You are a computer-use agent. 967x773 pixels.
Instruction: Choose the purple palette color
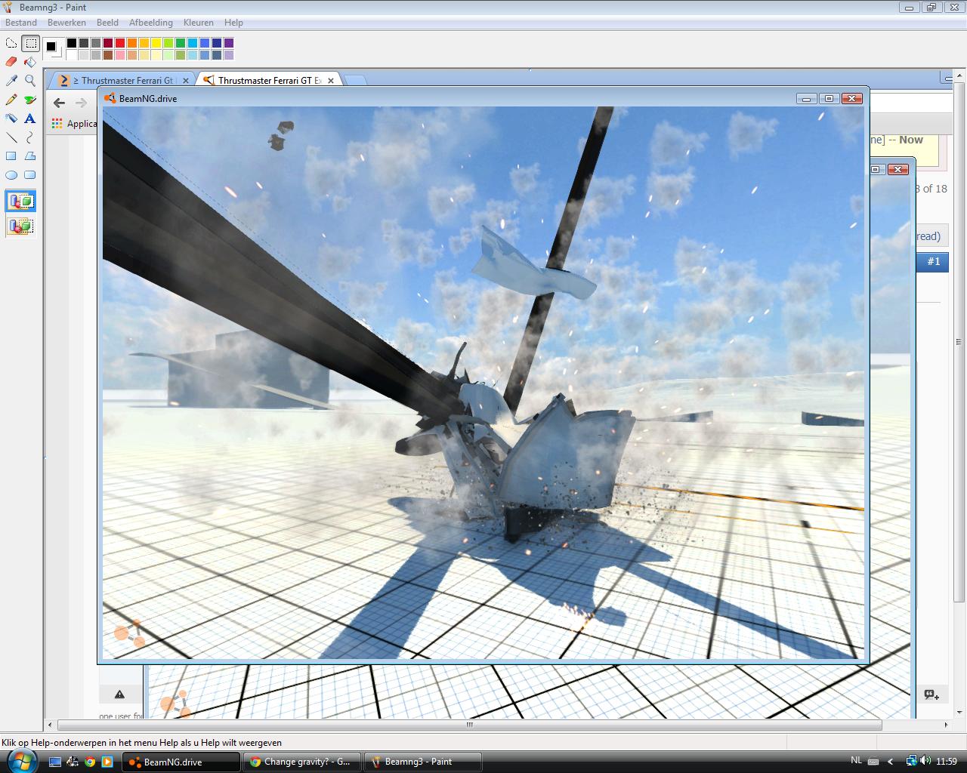(x=229, y=43)
